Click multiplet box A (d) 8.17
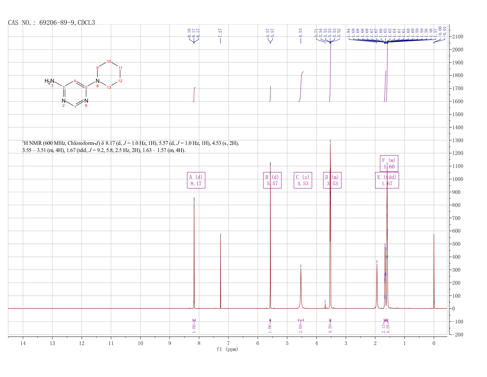Screen dimensions: 487x377 tap(196, 180)
